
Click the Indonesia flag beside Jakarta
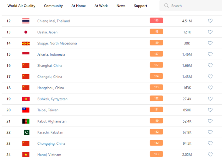pyautogui.click(x=26, y=54)
